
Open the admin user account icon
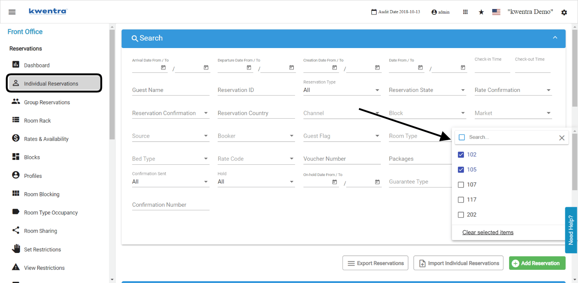[434, 12]
